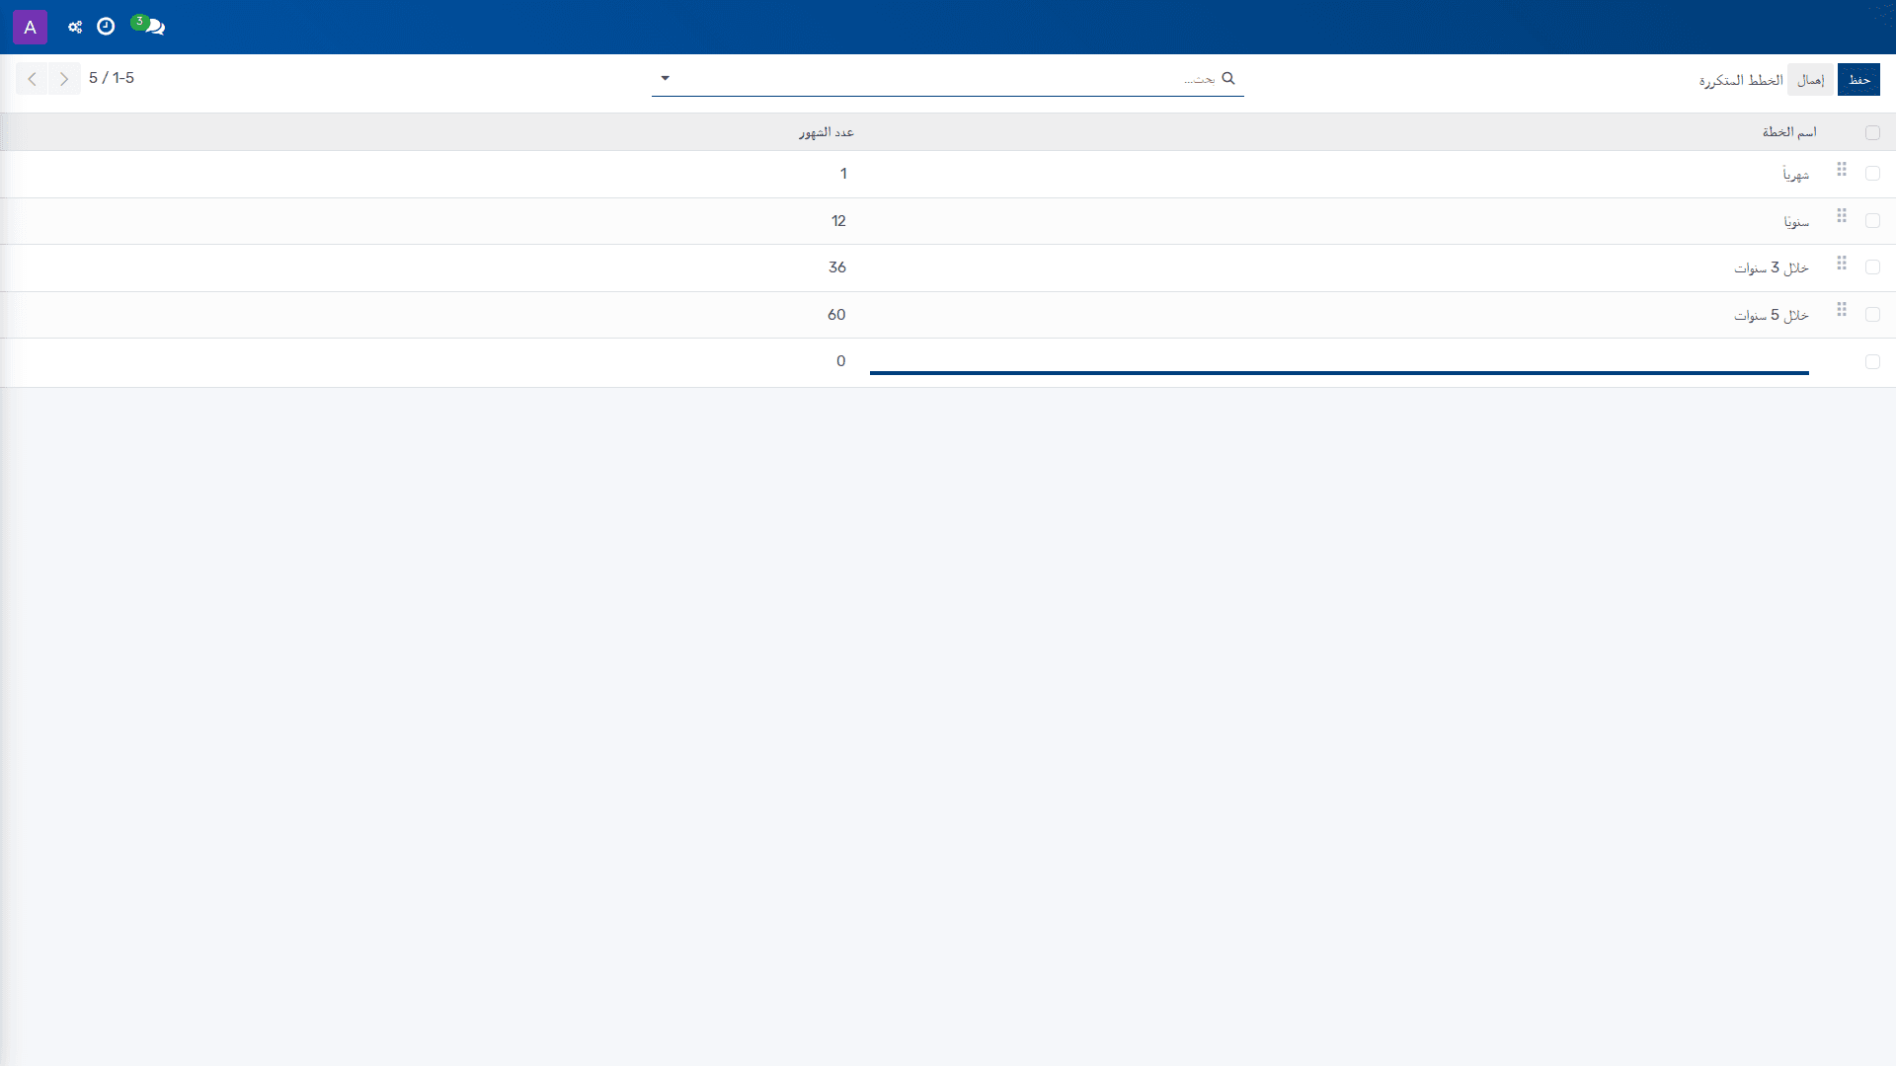Click the months value 36

837,267
